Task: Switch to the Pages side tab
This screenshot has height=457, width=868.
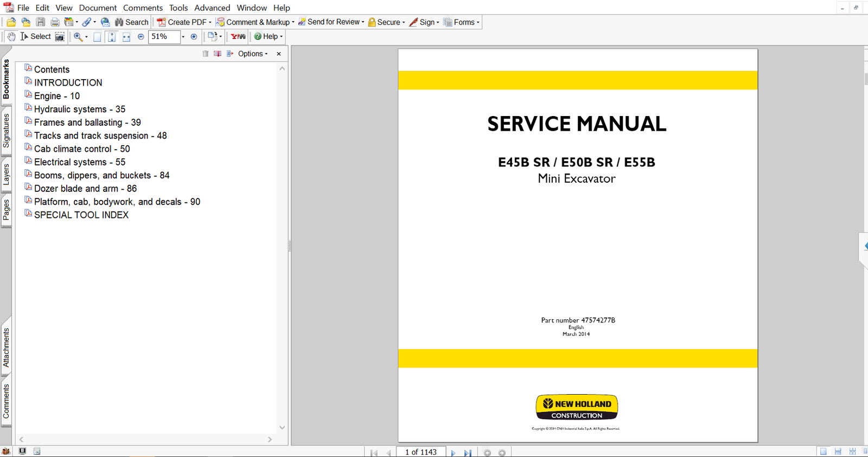Action: [x=6, y=210]
